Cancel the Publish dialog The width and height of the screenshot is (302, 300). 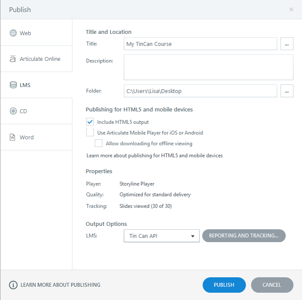(x=272, y=285)
